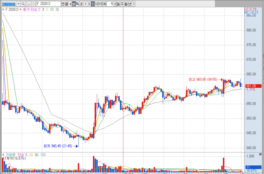Select the 초 (second) chart period
Viewport: 264px width, 174px height.
click(81, 4)
